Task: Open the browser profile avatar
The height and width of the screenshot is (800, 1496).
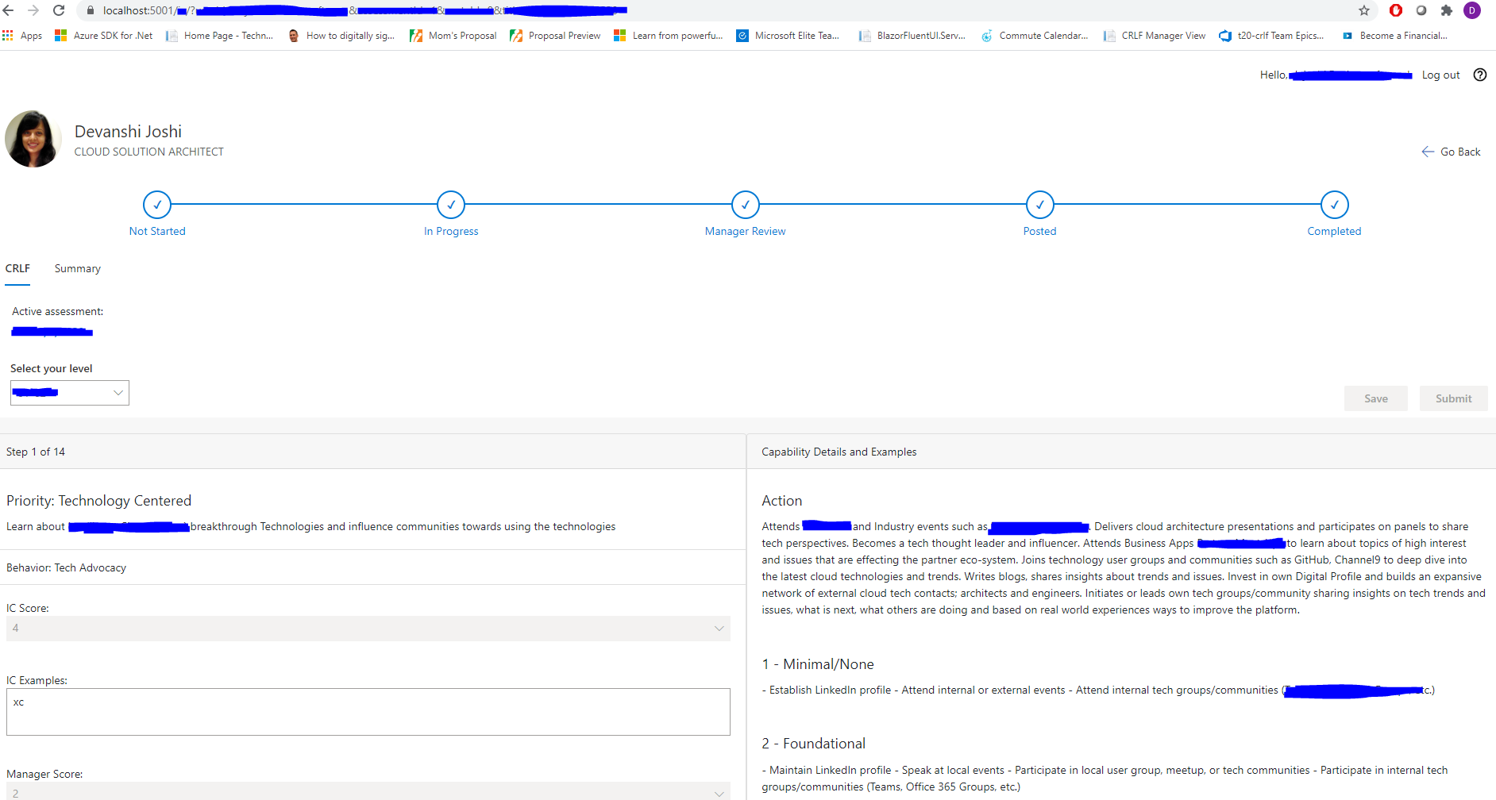Action: (1473, 11)
